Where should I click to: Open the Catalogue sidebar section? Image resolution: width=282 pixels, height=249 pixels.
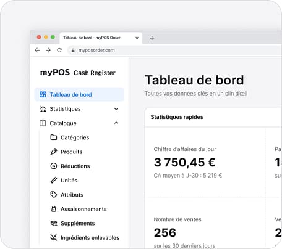click(x=79, y=123)
